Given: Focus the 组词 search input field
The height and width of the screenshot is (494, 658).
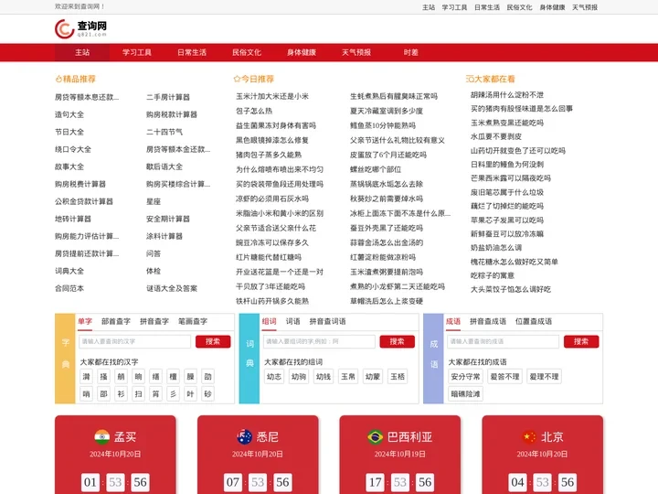Looking at the screenshot, I should point(319,341).
